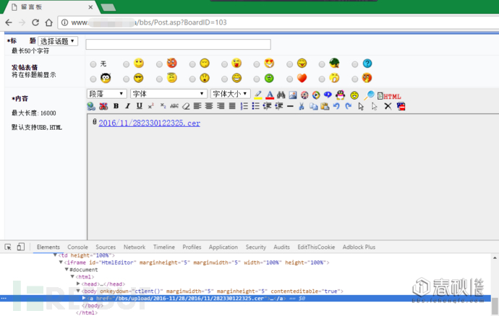Toggle italic formatting
This screenshot has width=499, height=316.
(127, 106)
